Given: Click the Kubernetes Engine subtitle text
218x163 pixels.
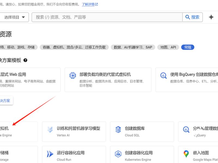Looking at the screenshot, I should (x=138, y=160).
